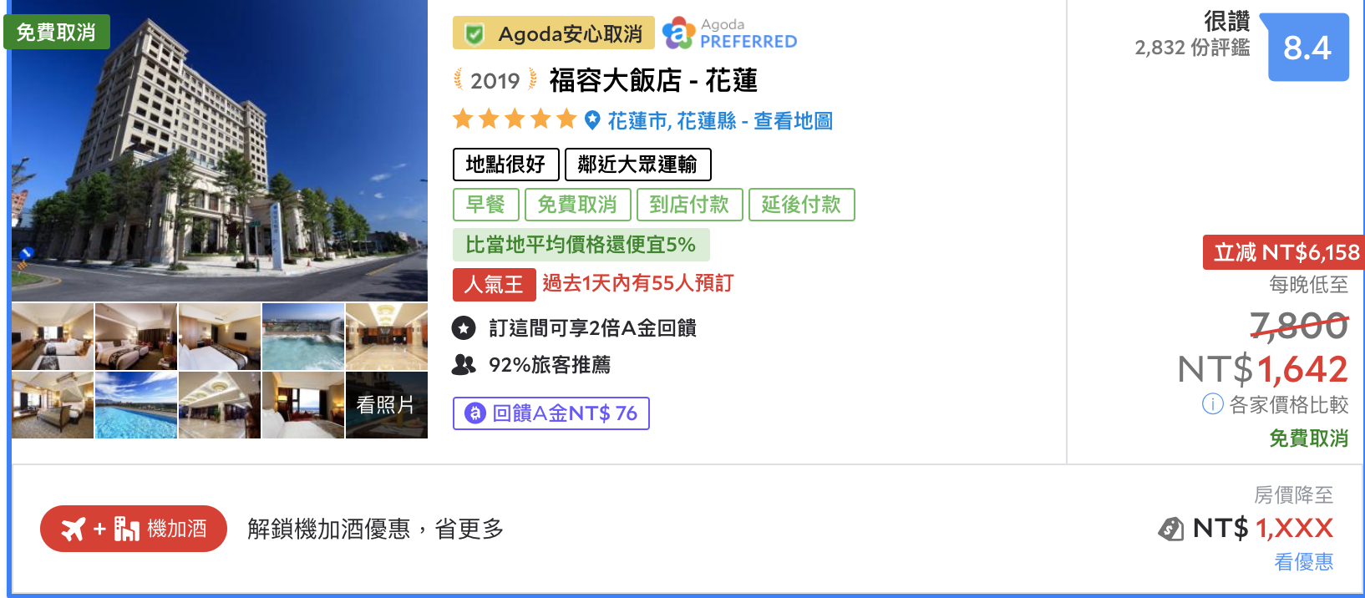Click the crossed-out 7,800 price
This screenshot has width=1365, height=598.
tap(1299, 326)
